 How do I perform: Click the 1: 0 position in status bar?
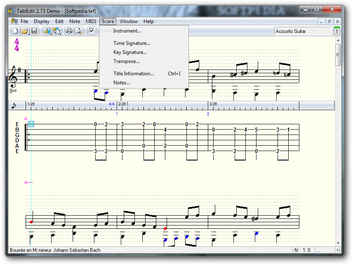click(x=306, y=250)
